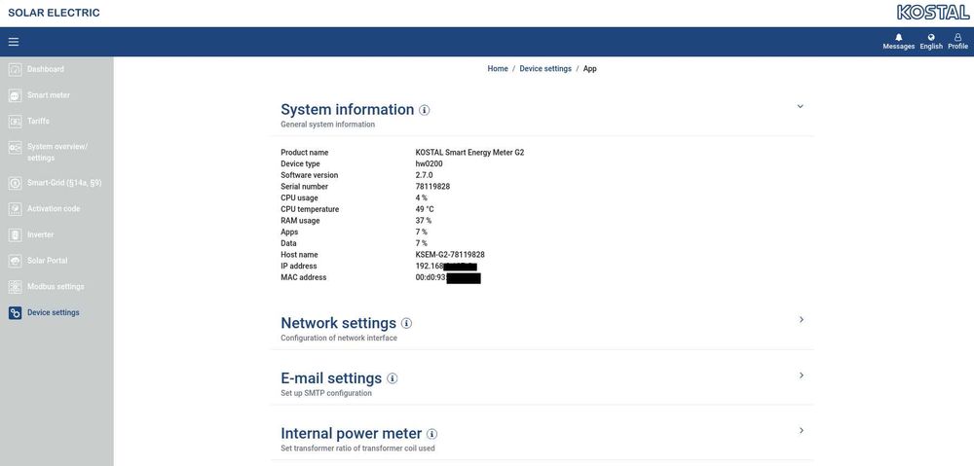Open System overview/settings menu entry
974x466 pixels.
(57, 153)
